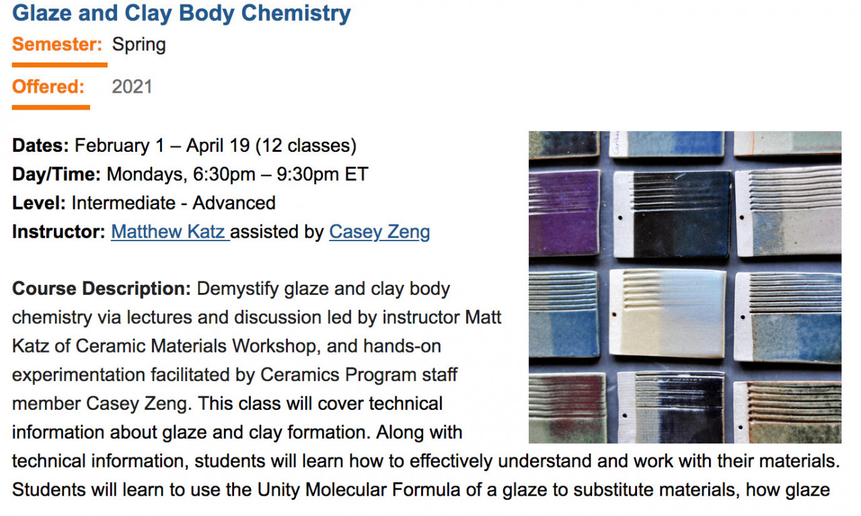The image size is (861, 516).
Task: Click the 2021 offered year
Action: pos(132,87)
